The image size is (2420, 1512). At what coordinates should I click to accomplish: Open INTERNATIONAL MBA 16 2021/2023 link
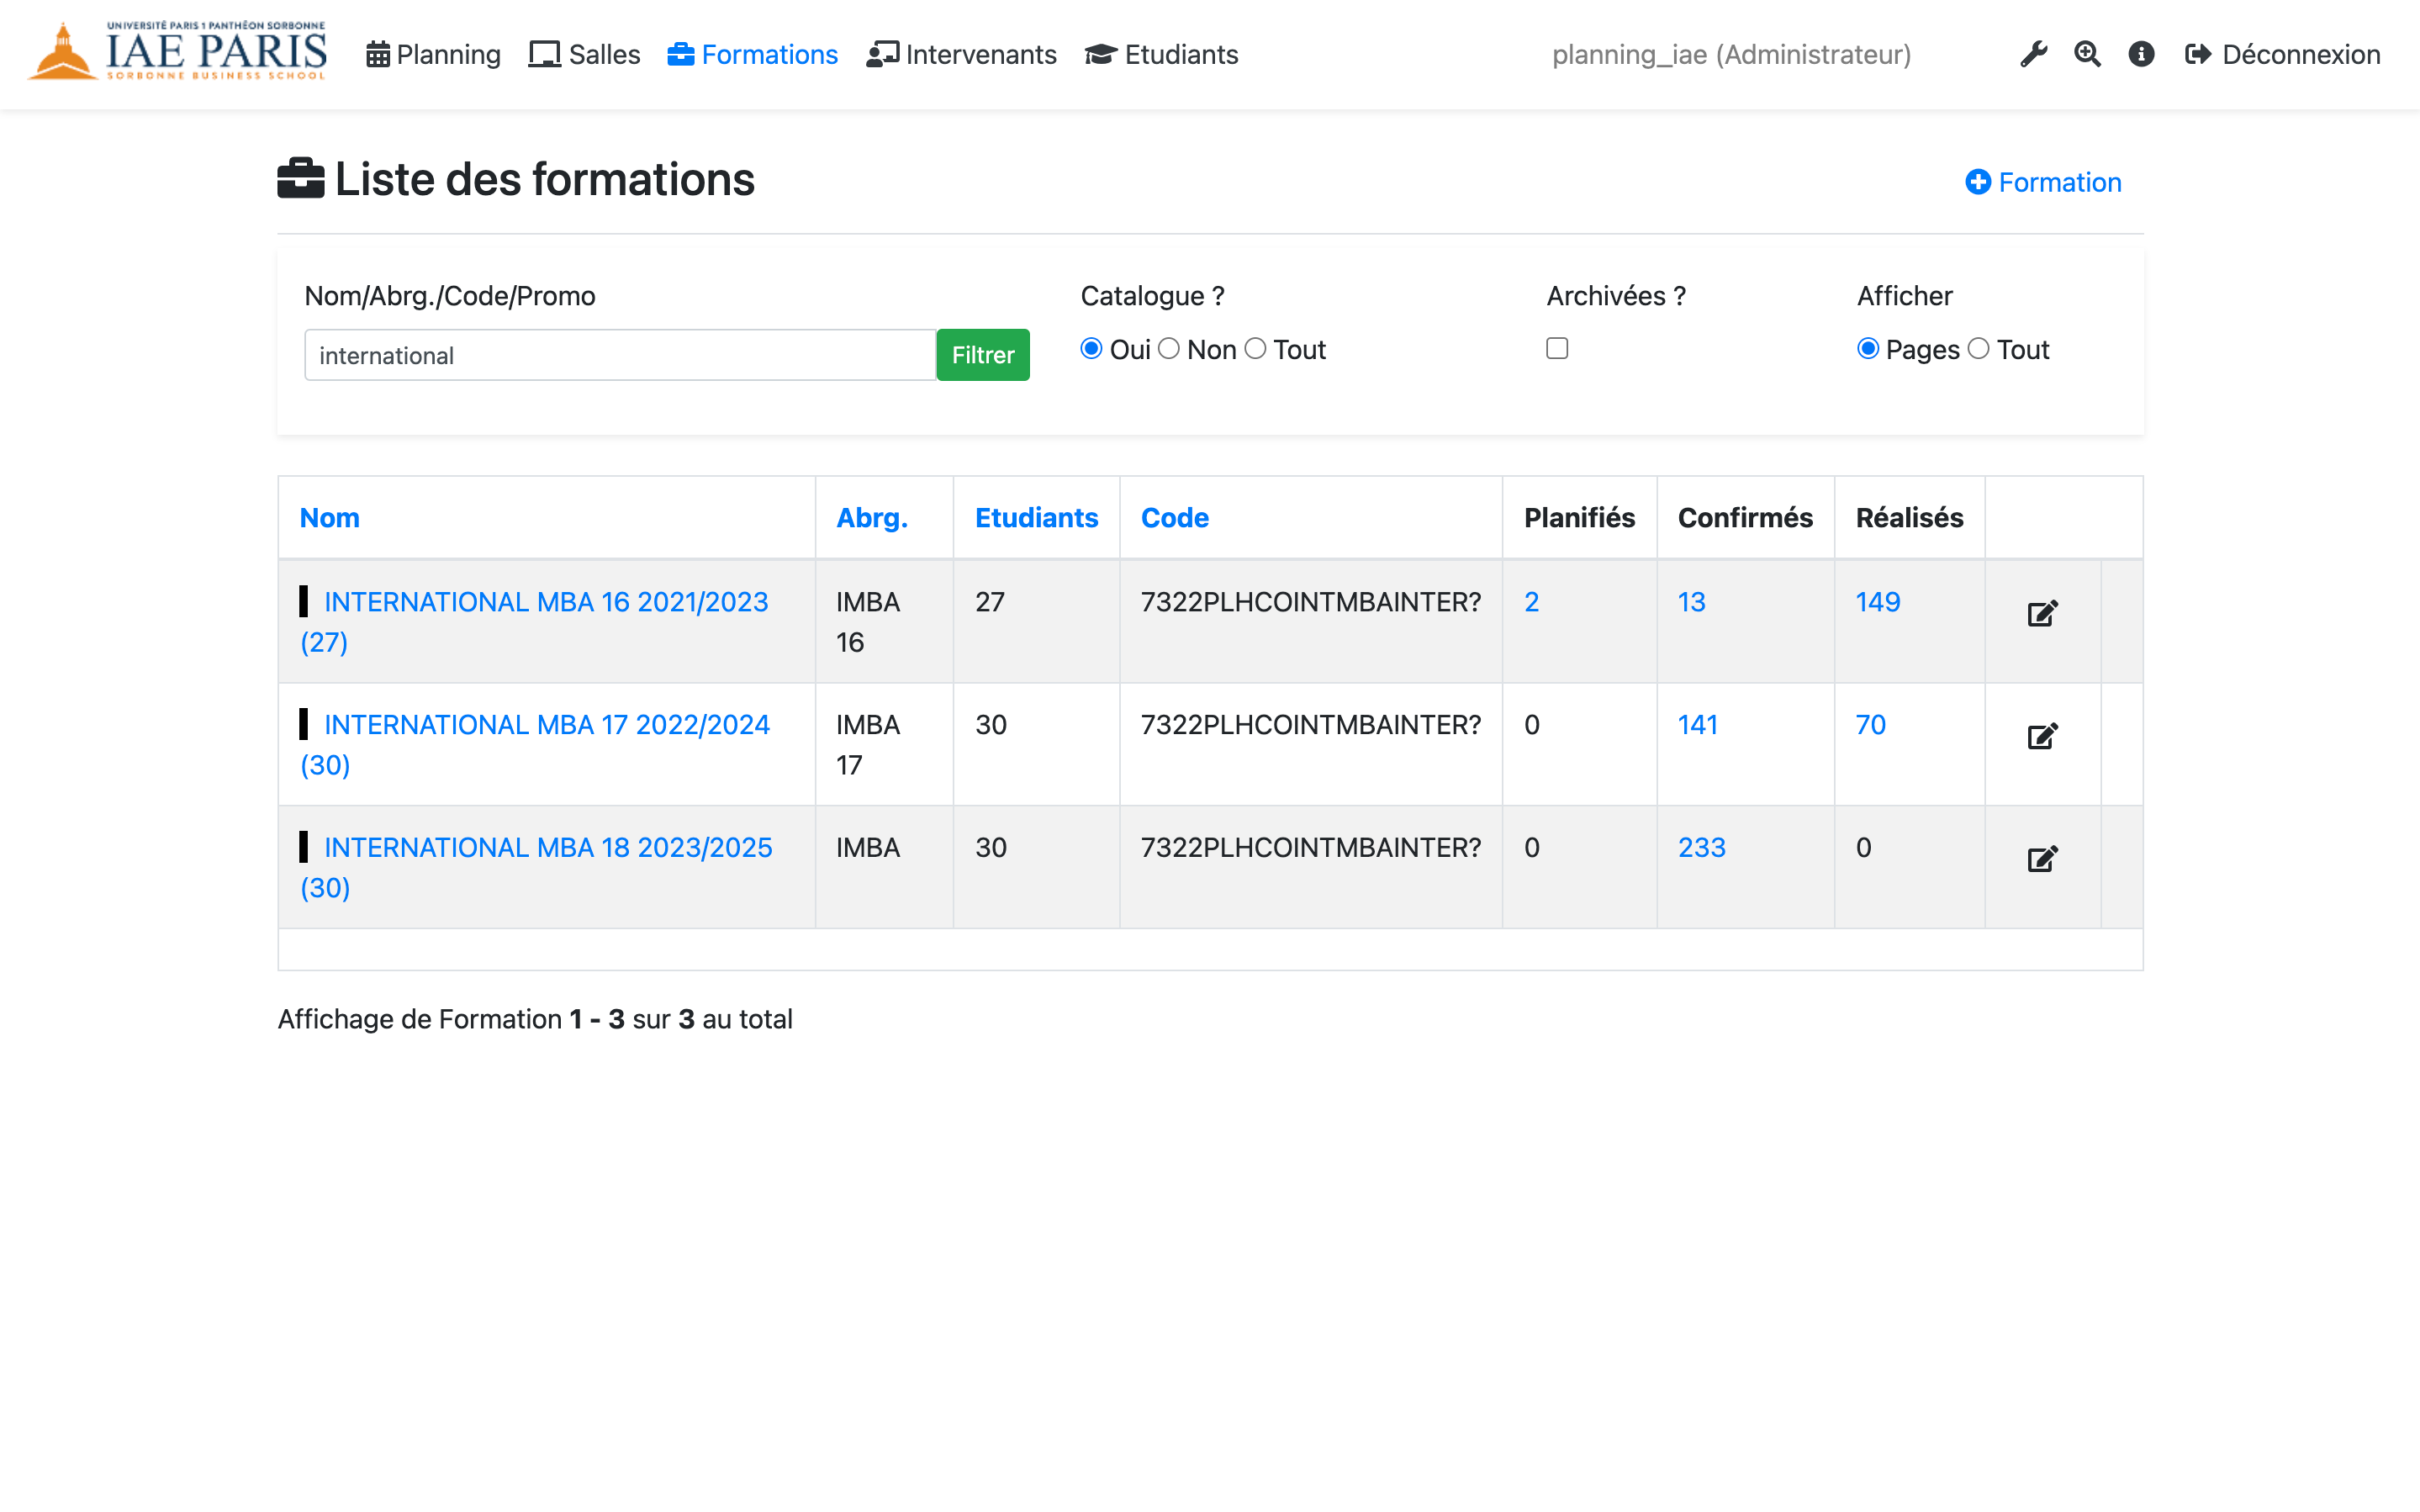click(546, 602)
